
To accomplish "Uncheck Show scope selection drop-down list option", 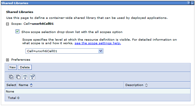I will pyautogui.click(x=17, y=32).
